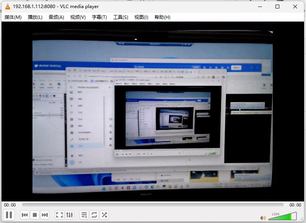Expand the 视频(V) video menu
This screenshot has height=223, width=306.
pyautogui.click(x=78, y=17)
